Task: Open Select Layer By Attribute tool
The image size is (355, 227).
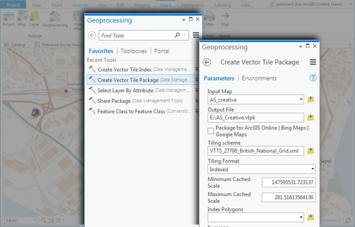Action: coord(143,90)
